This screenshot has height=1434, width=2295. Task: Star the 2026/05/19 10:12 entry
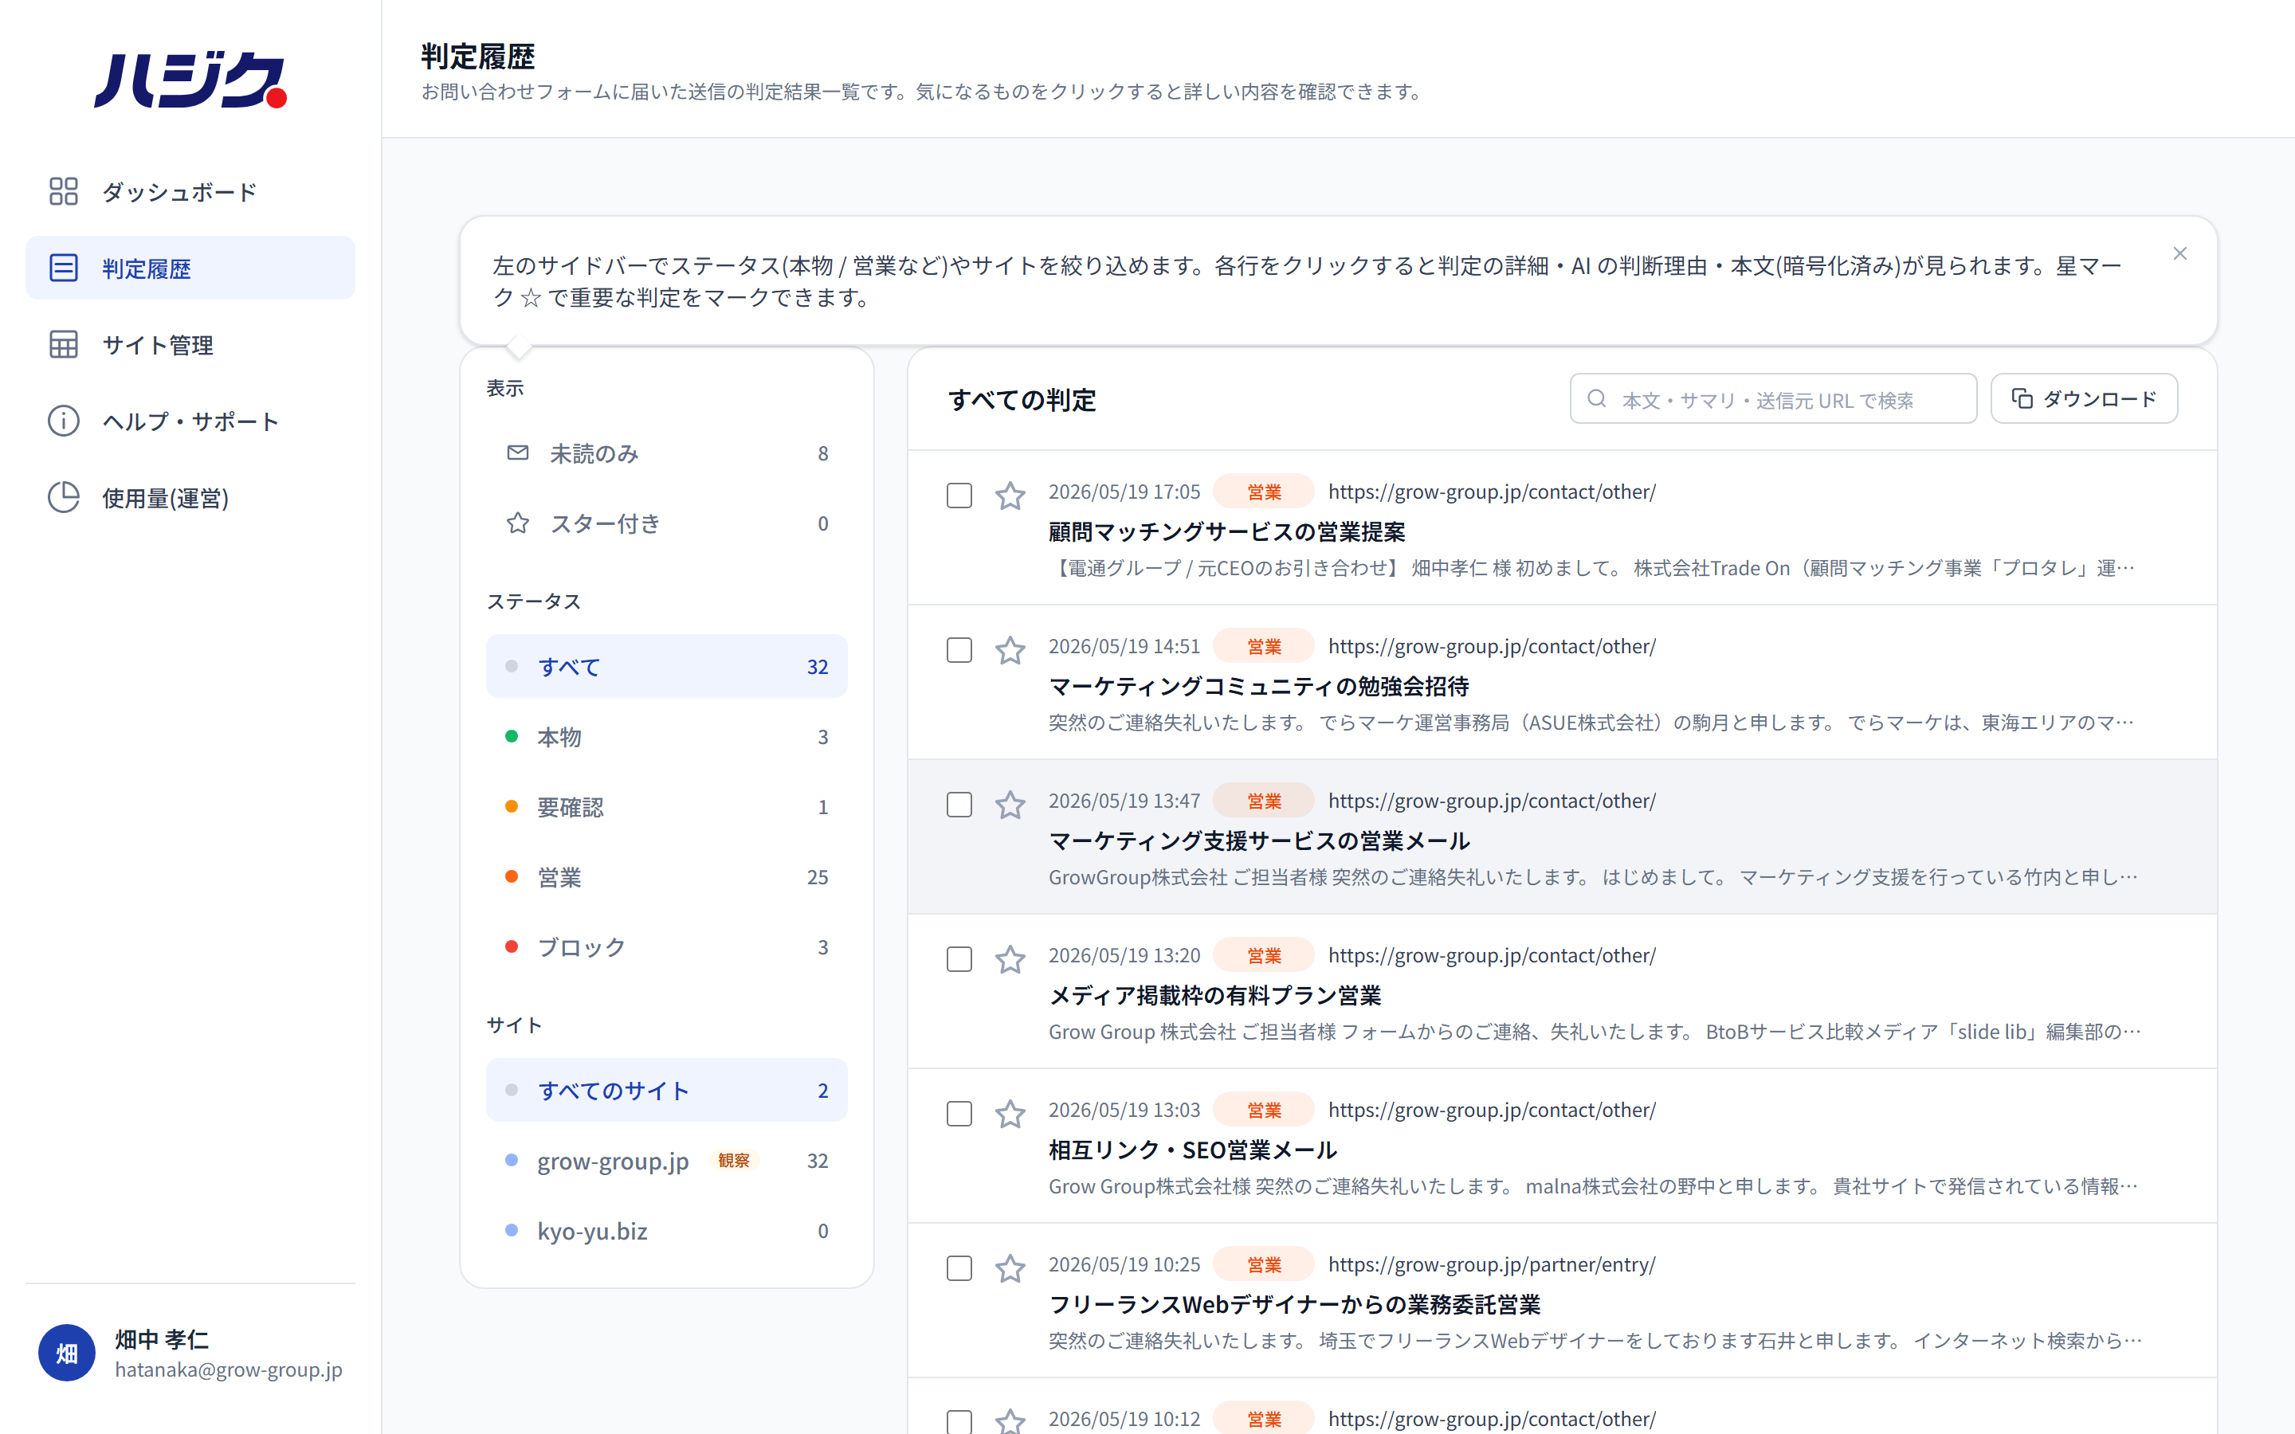1010,1422
